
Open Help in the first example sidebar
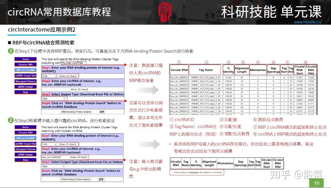coord(25,92)
